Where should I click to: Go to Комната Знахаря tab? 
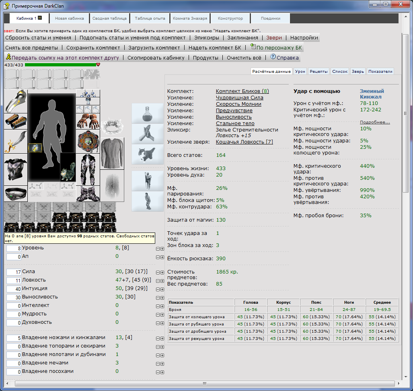click(190, 19)
